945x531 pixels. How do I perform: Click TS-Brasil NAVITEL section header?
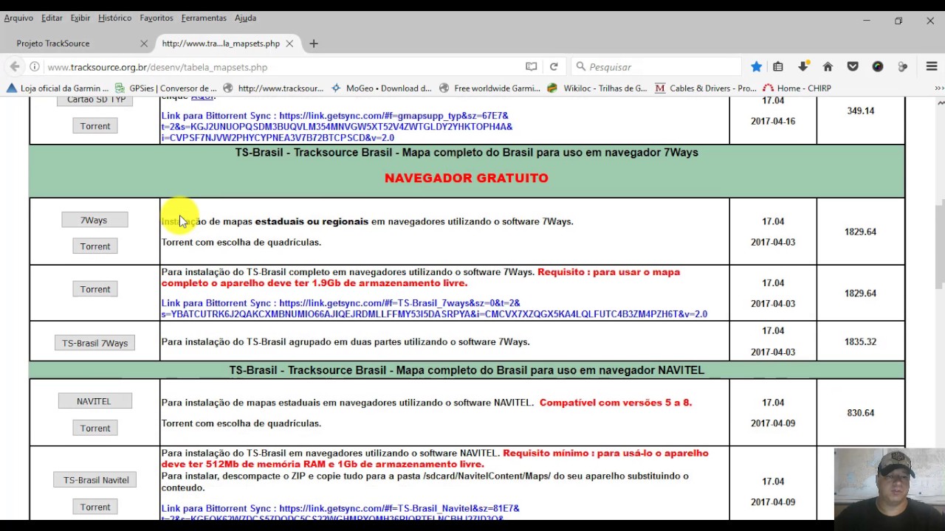tap(467, 370)
